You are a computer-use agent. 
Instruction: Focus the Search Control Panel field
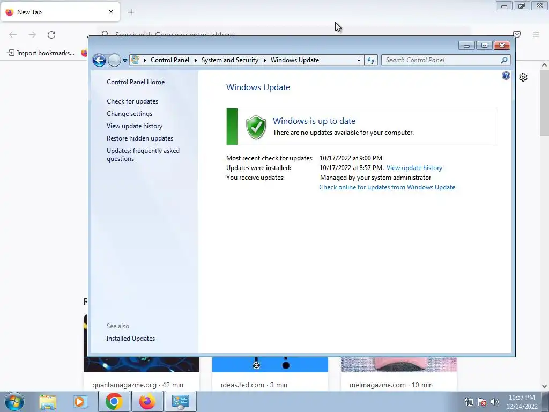[x=441, y=60]
